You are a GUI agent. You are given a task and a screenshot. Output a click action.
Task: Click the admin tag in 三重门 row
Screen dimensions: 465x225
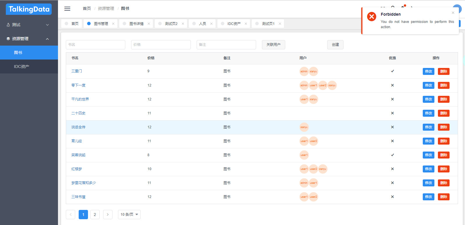tap(304, 71)
